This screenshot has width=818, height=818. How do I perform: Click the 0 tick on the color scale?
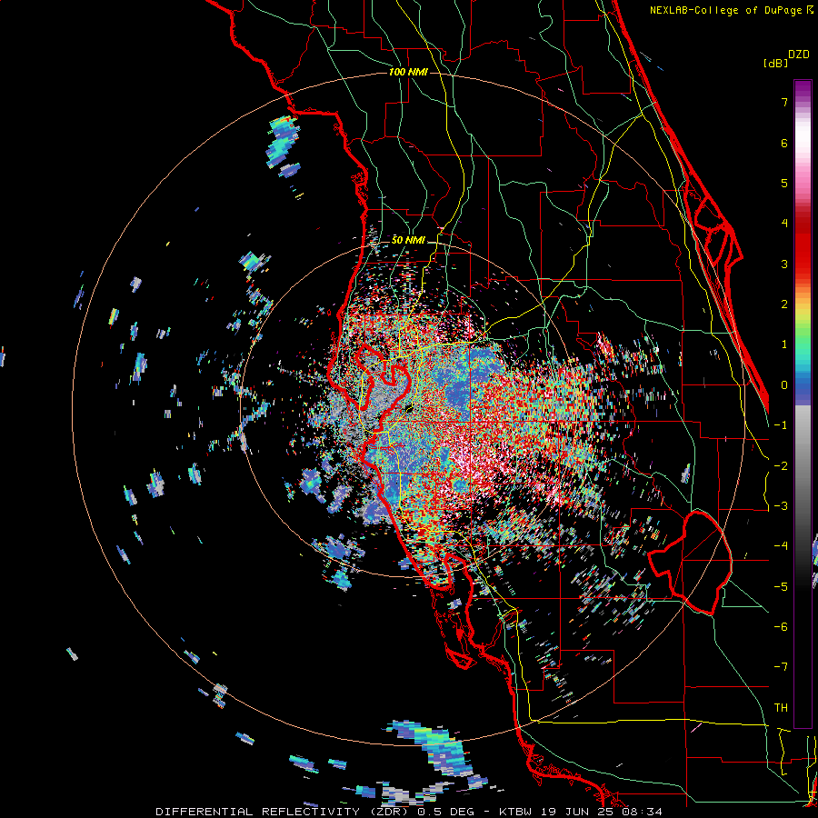point(784,385)
